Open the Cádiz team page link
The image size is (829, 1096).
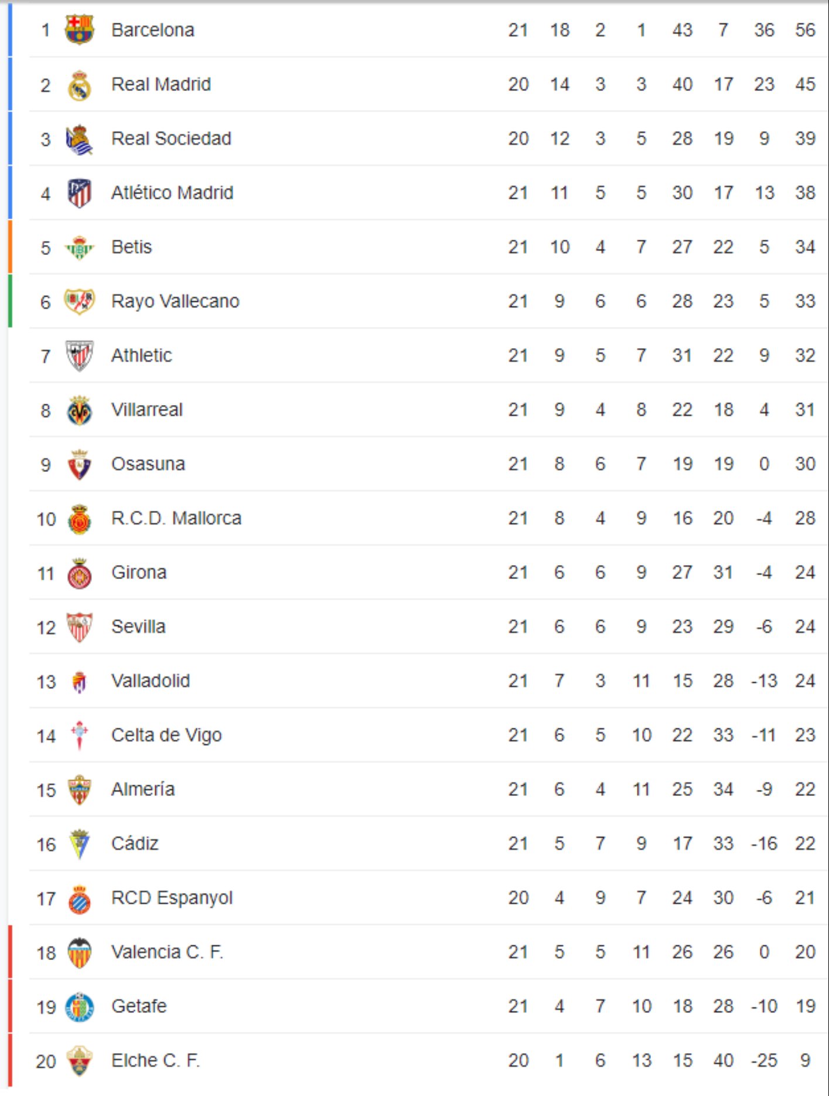coord(135,843)
